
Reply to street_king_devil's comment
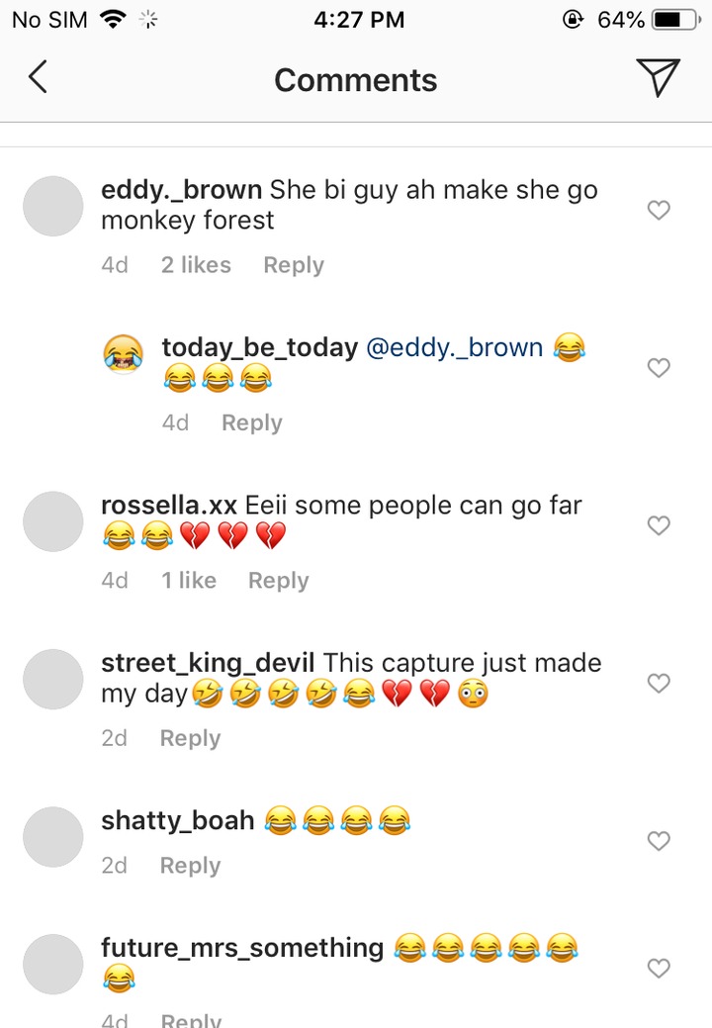190,738
